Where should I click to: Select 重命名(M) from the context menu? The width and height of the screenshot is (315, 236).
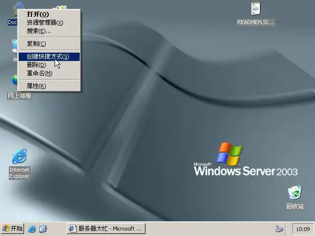coord(49,73)
